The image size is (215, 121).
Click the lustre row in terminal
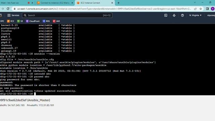click(x=38, y=34)
